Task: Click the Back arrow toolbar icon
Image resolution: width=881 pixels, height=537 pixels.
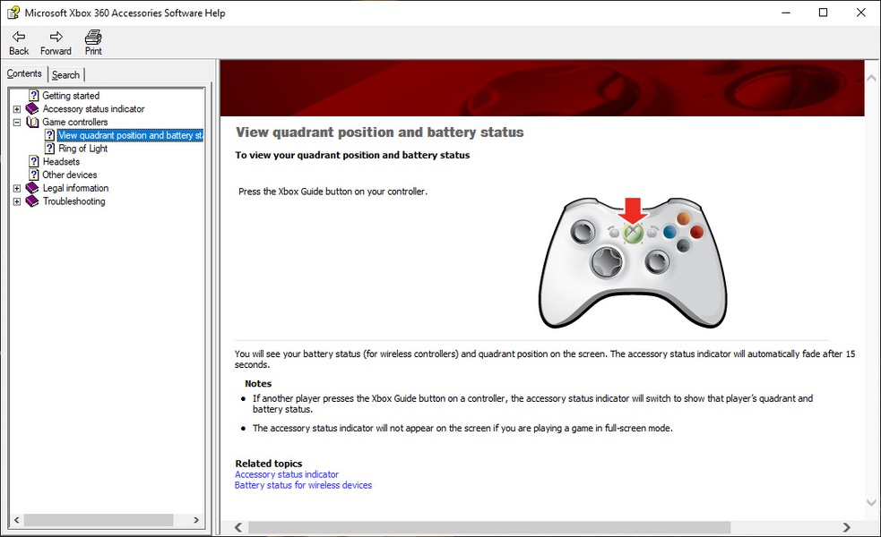Action: pyautogui.click(x=19, y=37)
